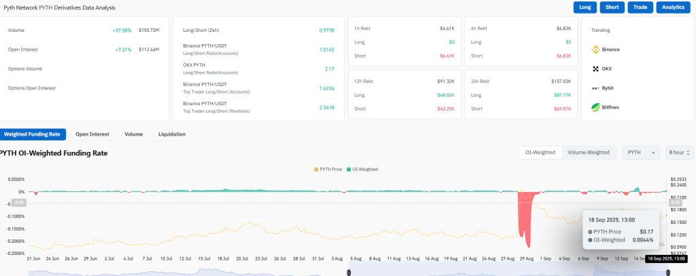The height and width of the screenshot is (276, 696).
Task: Switch to Volume-Weighted funding rate
Action: click(589, 153)
